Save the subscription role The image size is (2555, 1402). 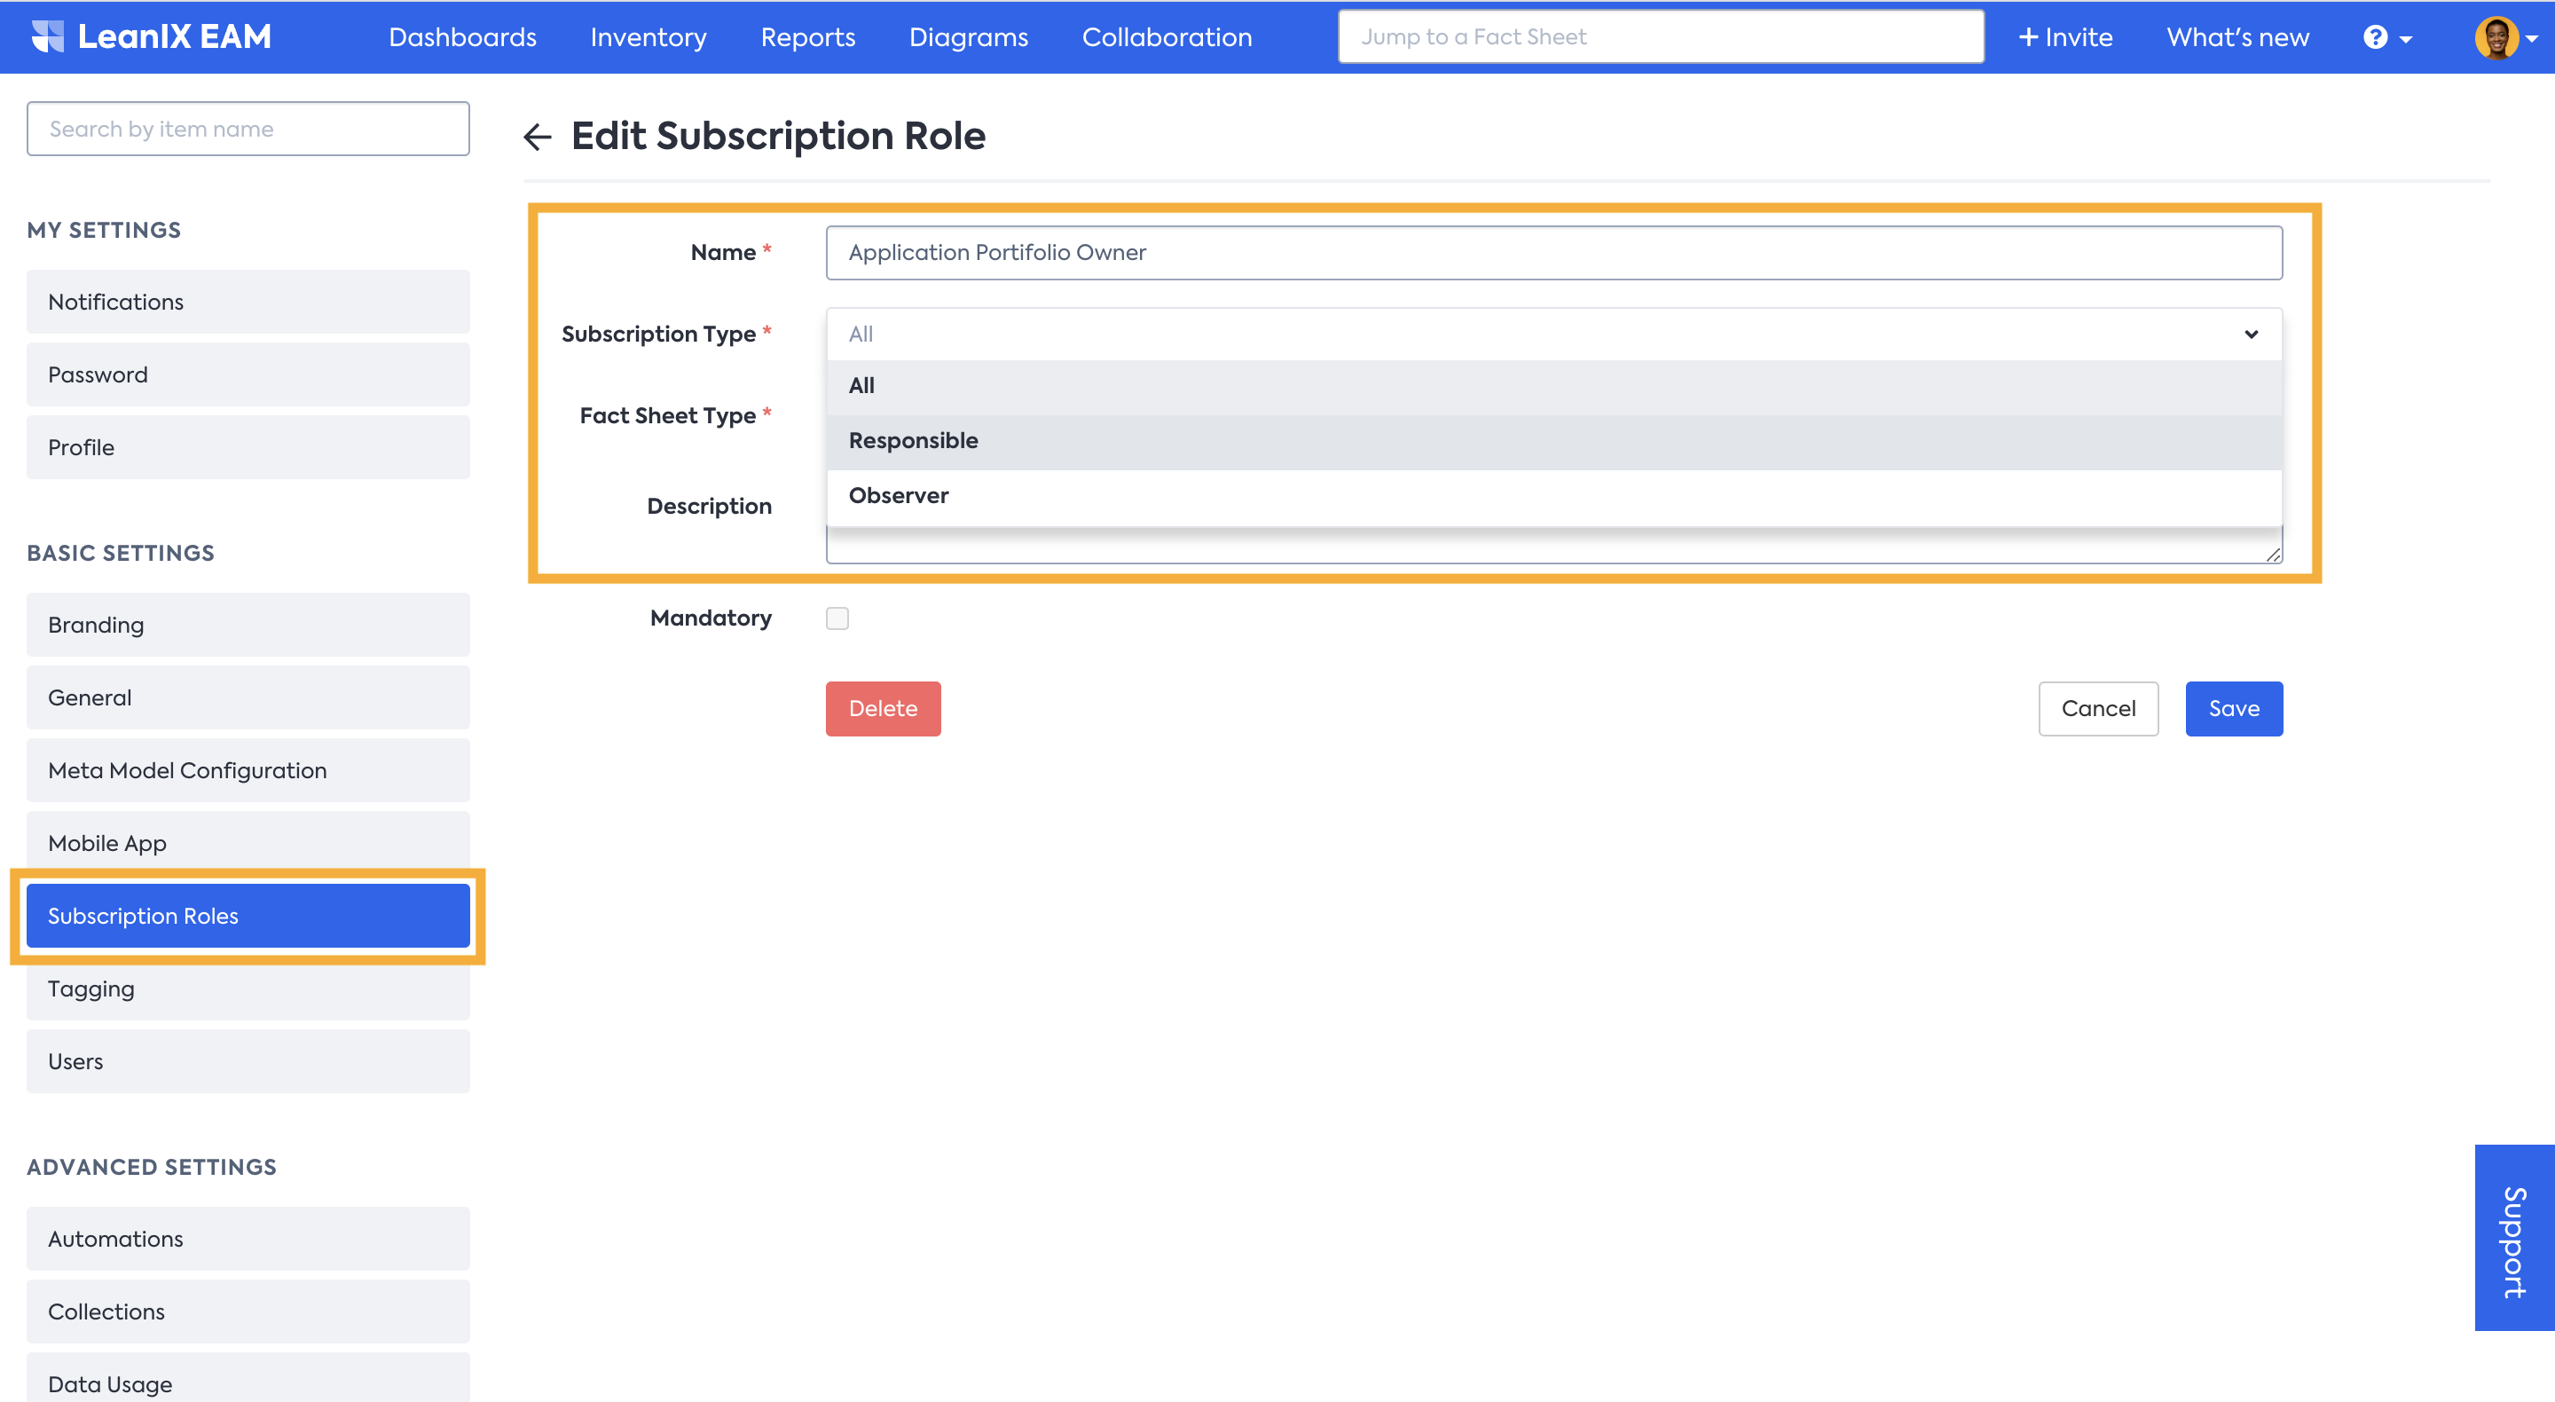2233,708
